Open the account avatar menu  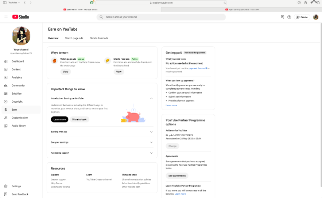(316, 17)
